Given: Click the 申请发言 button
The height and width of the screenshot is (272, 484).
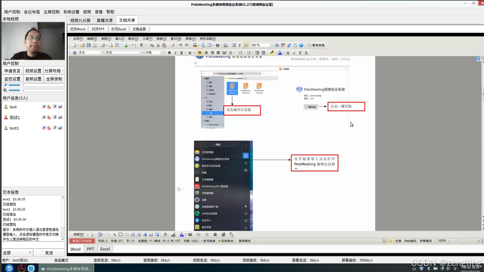Looking at the screenshot, I should coord(12,71).
